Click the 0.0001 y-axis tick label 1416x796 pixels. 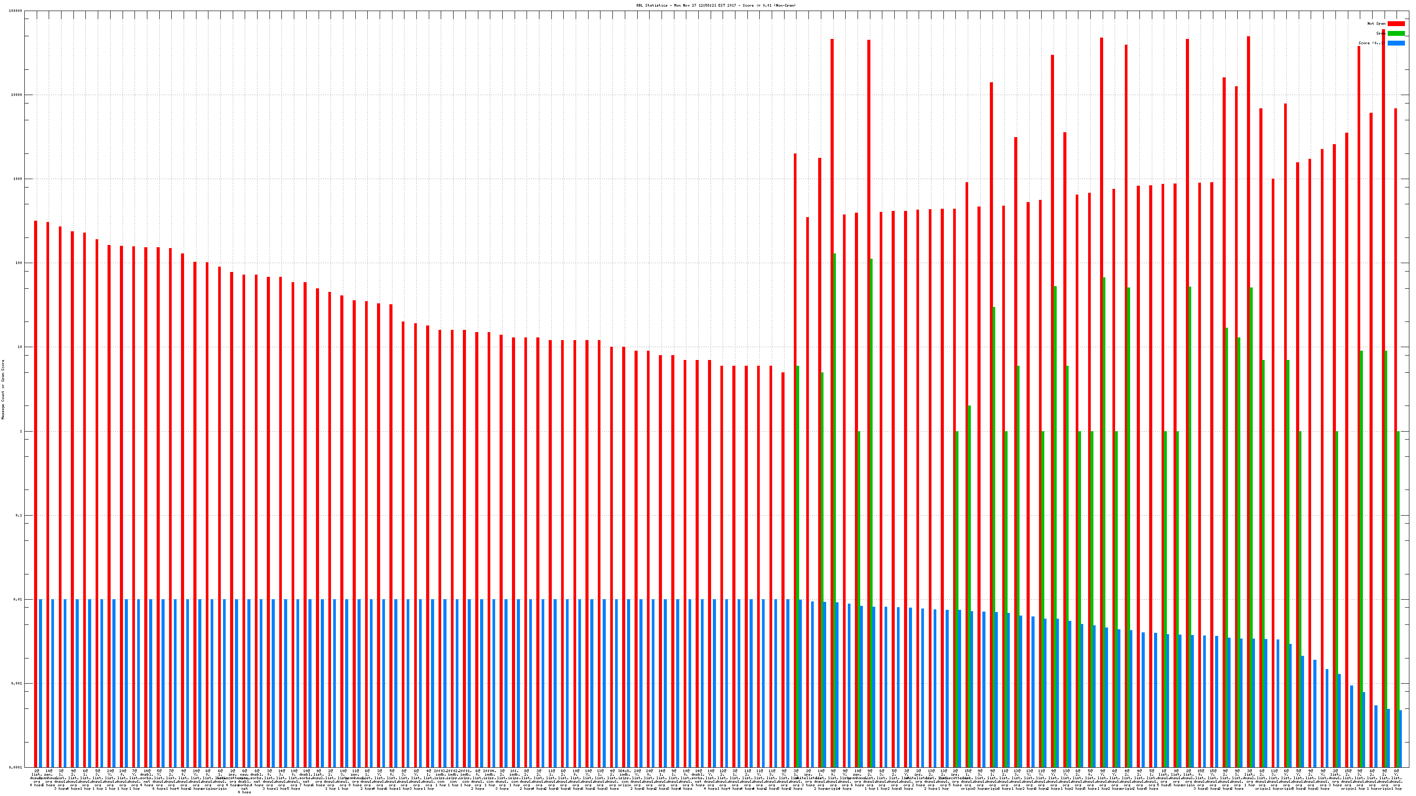tap(16, 767)
